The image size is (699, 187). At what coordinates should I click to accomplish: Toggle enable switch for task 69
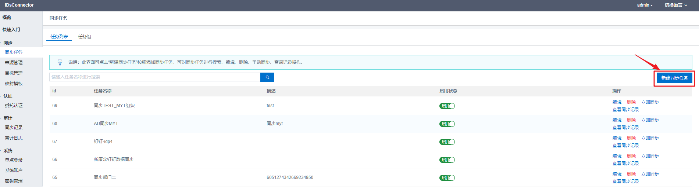pos(447,106)
